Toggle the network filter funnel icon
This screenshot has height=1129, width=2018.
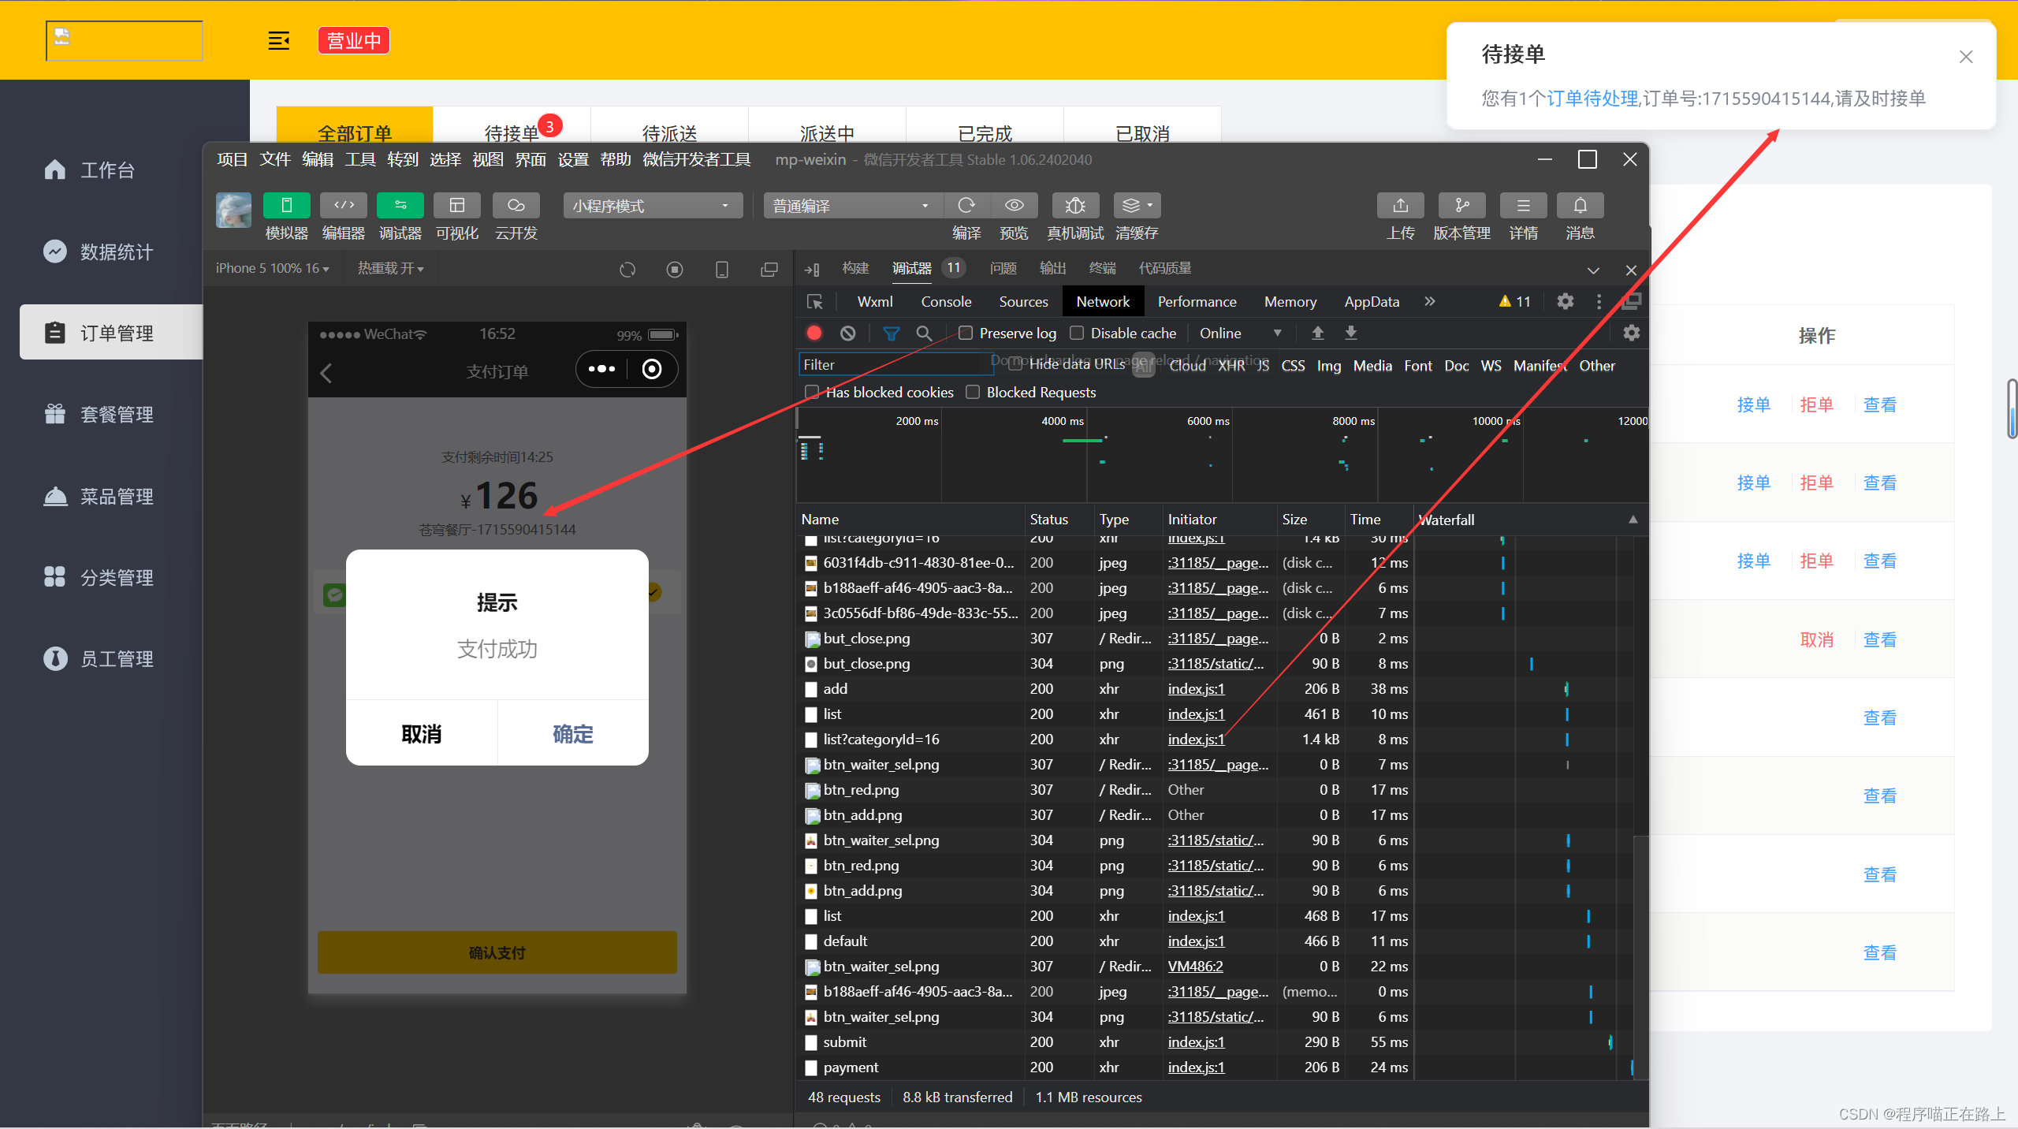pyautogui.click(x=891, y=333)
